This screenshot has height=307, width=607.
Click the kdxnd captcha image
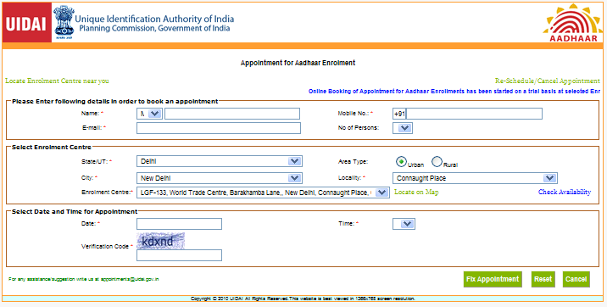click(161, 241)
